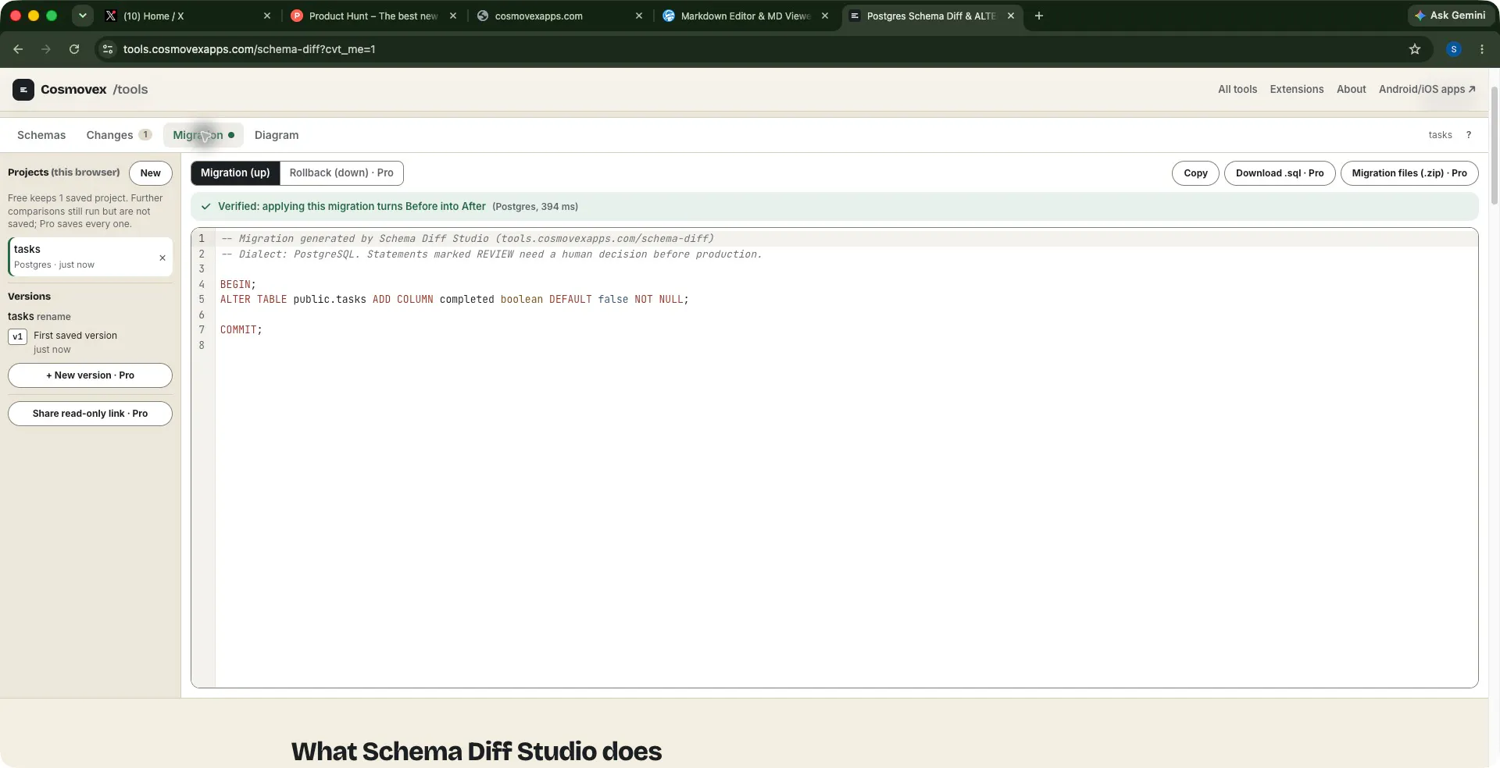
Task: View site information icon in address bar
Action: click(108, 49)
